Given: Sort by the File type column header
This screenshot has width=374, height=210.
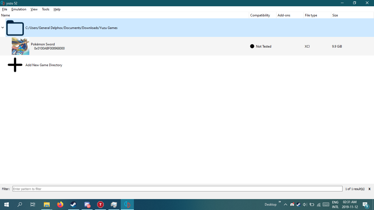Looking at the screenshot, I should tap(318, 15).
